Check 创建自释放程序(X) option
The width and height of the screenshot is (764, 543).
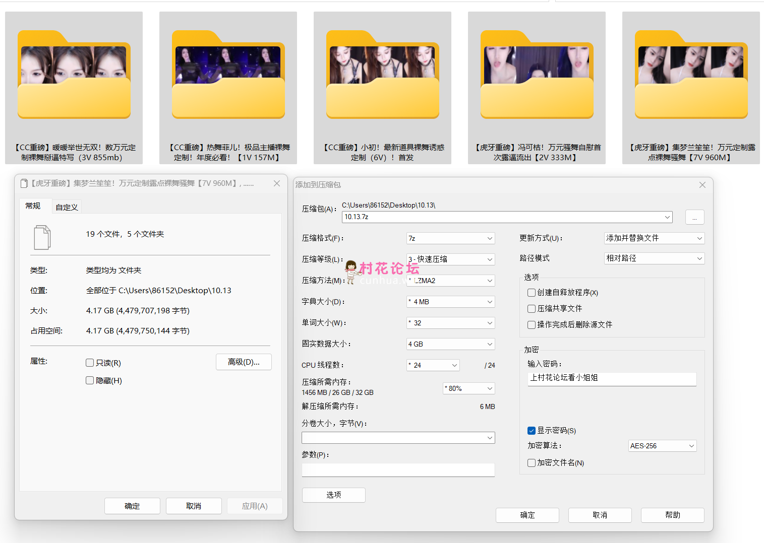[532, 293]
